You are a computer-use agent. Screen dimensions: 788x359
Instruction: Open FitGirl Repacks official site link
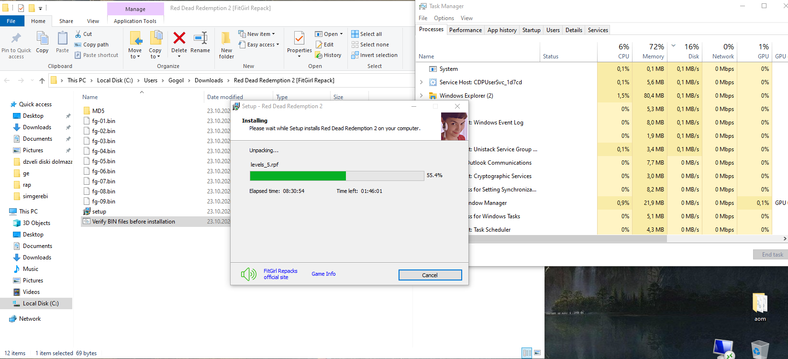(280, 274)
